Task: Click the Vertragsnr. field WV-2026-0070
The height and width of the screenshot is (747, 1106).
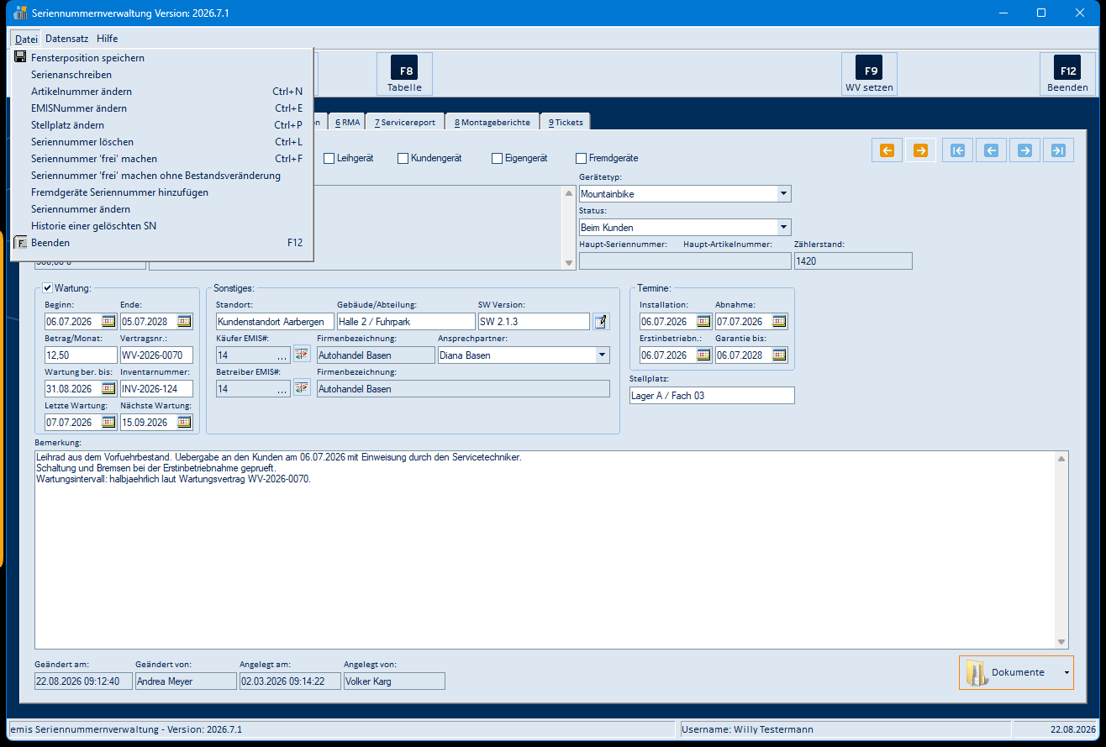Action: point(156,355)
